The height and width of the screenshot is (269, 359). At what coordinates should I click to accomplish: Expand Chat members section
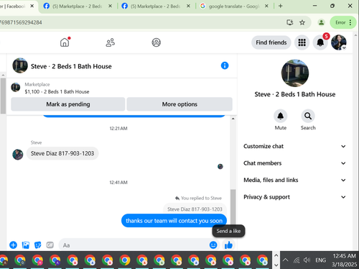(294, 163)
